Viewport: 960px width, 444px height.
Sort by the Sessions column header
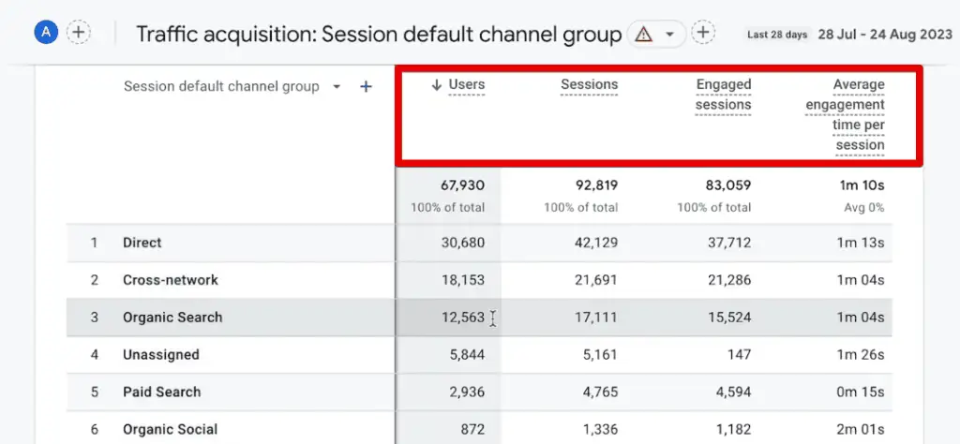(x=589, y=84)
